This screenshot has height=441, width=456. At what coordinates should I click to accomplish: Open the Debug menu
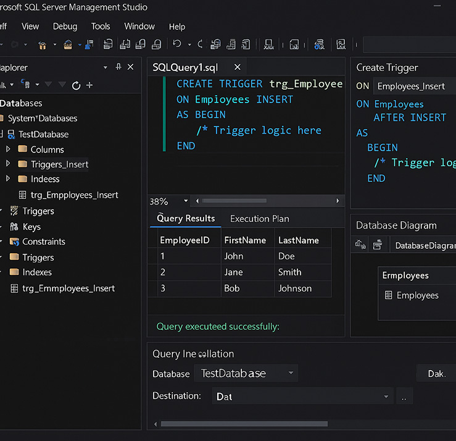65,27
